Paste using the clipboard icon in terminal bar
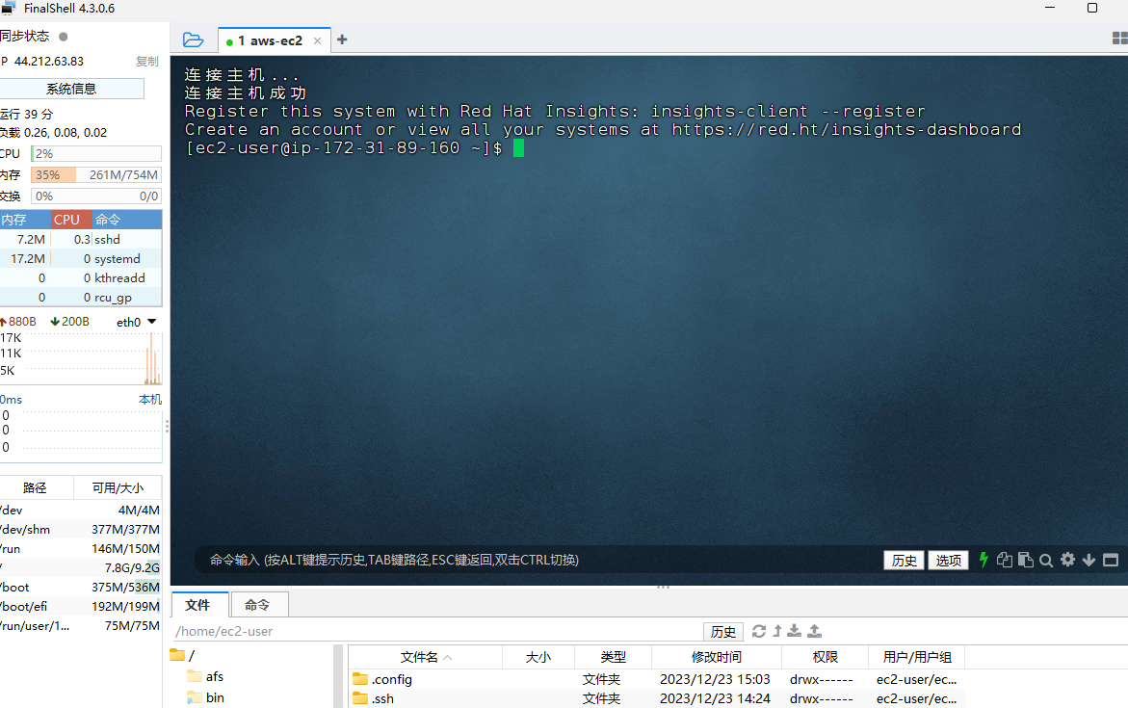 point(1025,560)
